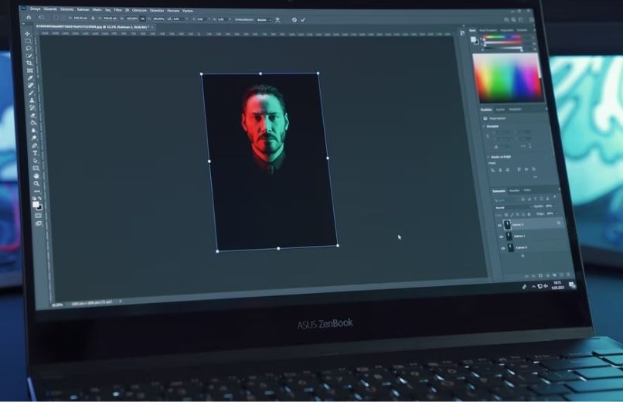Image resolution: width=623 pixels, height=402 pixels.
Task: Click the Home icon in options bar
Action: (29, 18)
